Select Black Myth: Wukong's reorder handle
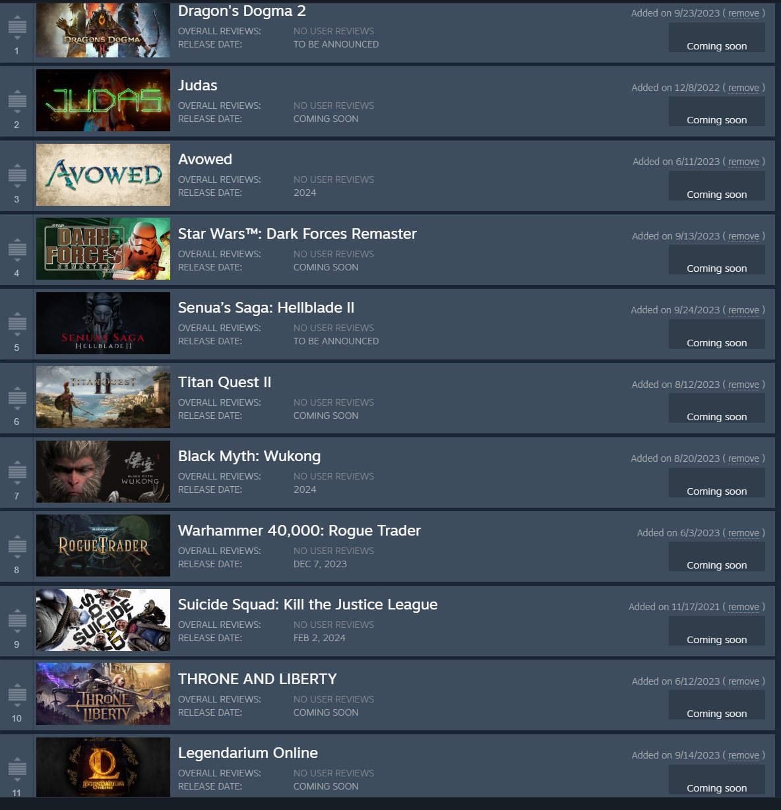The height and width of the screenshot is (810, 781). pyautogui.click(x=17, y=472)
